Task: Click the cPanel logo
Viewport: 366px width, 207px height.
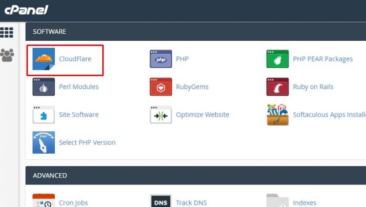Action: [26, 10]
